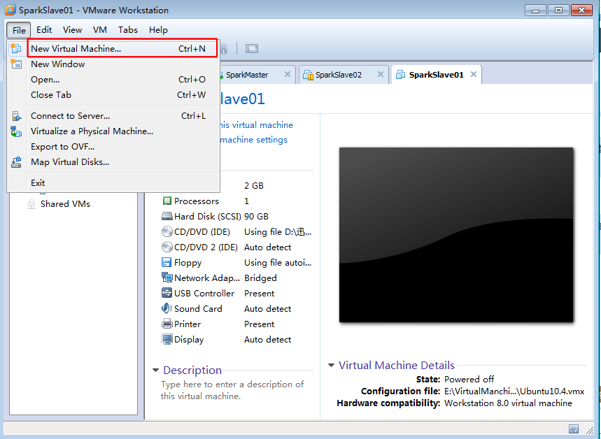Click the Powered off state value

click(469, 380)
